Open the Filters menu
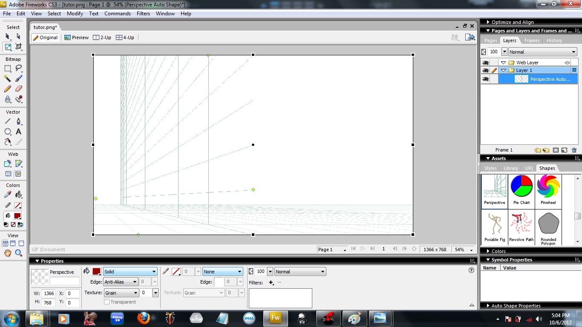 (x=143, y=13)
